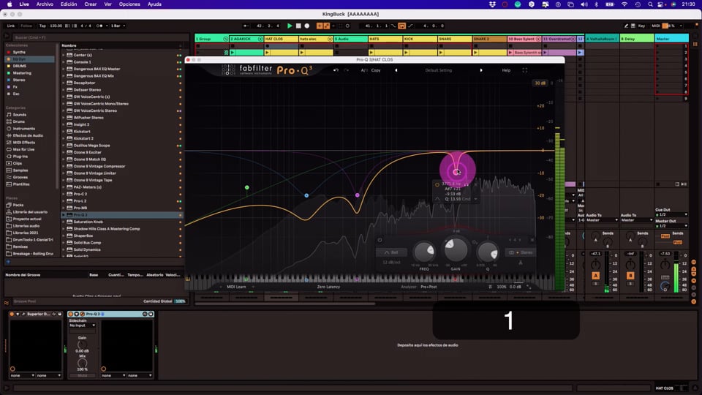This screenshot has height=395, width=702.
Task: Toggle Pro-Q 3 device activator in device view
Action: pos(71,314)
